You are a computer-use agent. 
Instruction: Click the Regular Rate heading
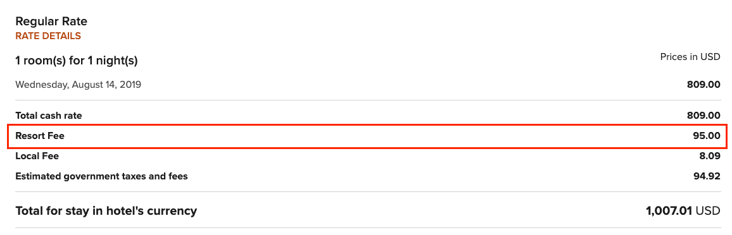pos(51,21)
